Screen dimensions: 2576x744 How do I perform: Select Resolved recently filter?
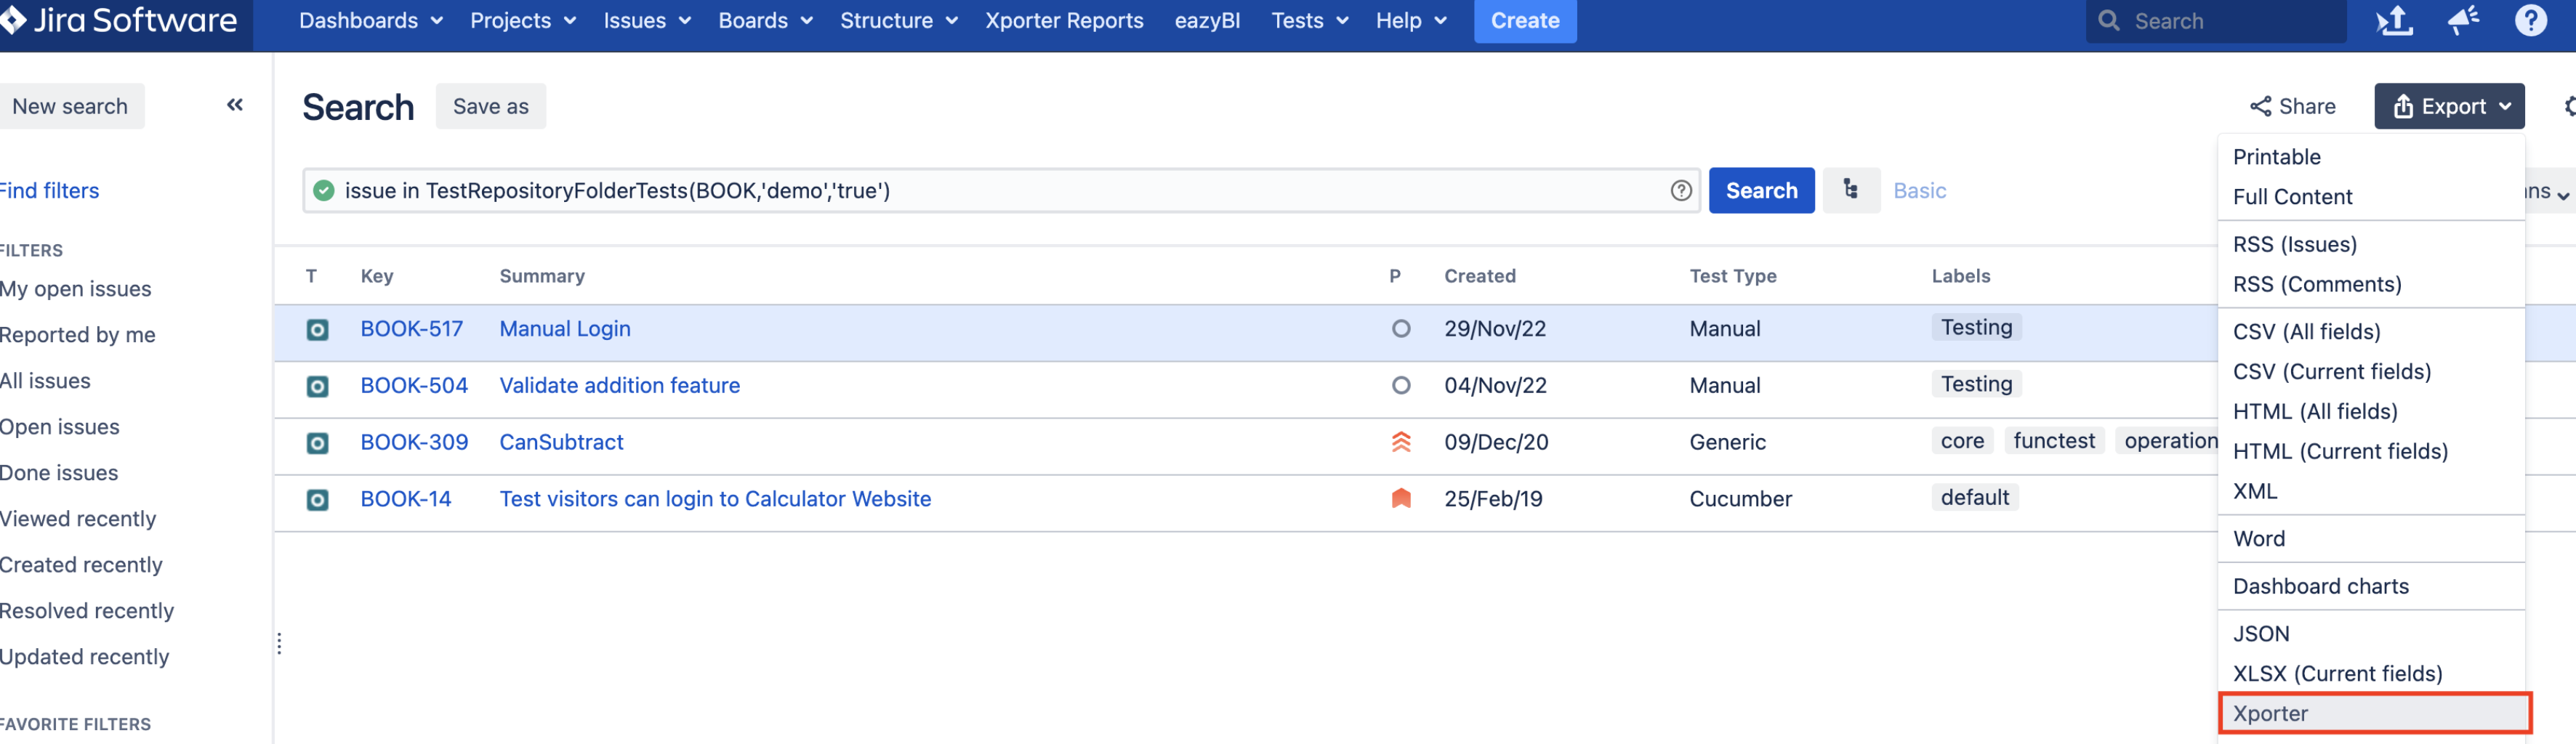[87, 611]
